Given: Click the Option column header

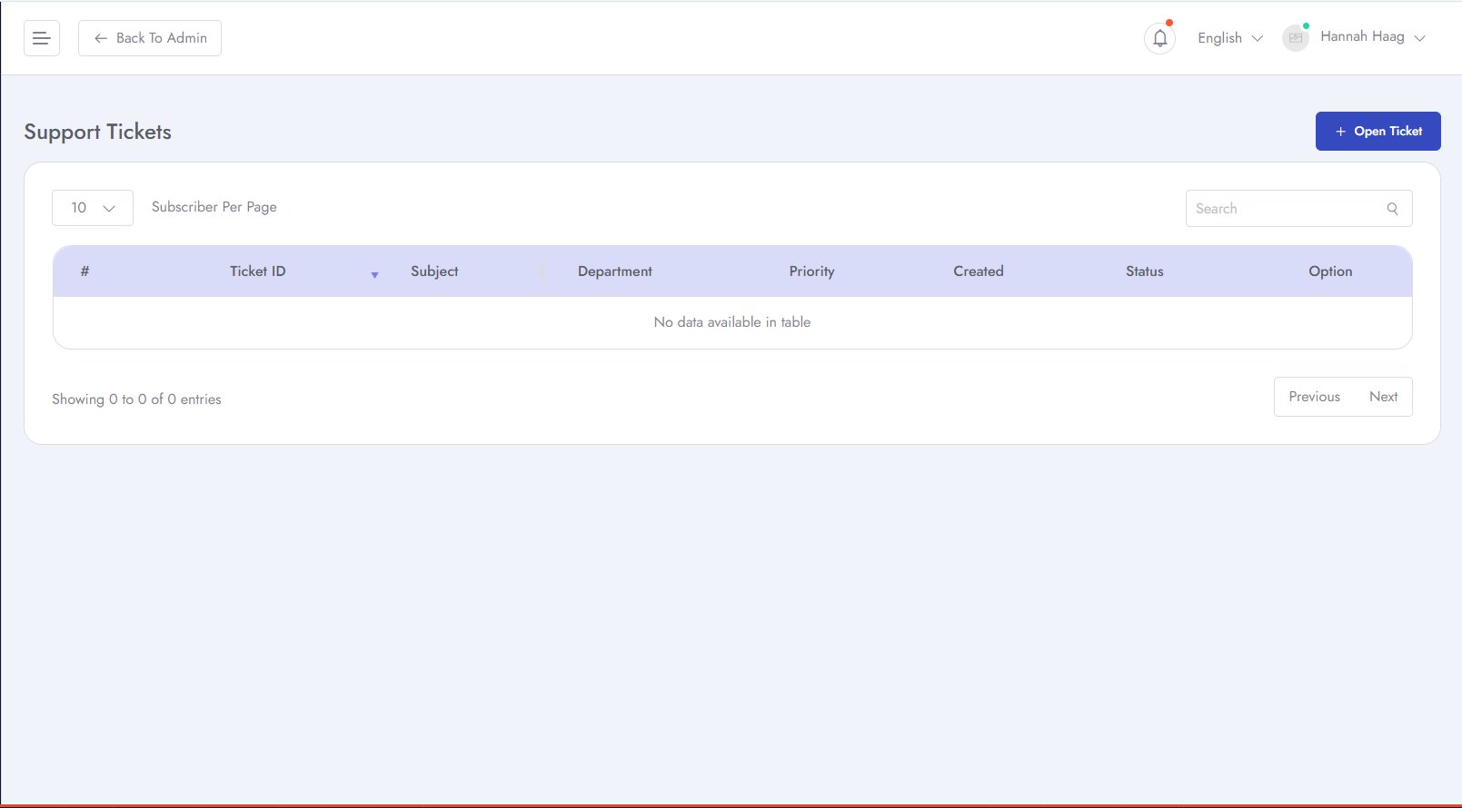Looking at the screenshot, I should pos(1330,271).
